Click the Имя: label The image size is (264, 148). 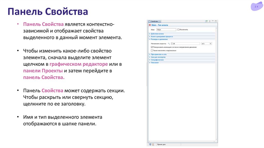point(153,30)
